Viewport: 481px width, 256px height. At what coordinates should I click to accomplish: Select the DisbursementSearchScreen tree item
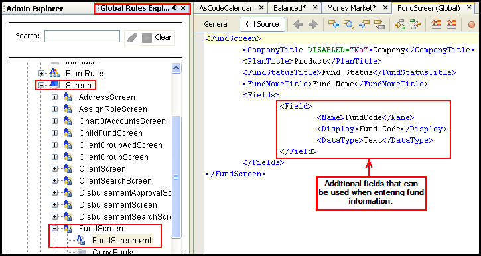[x=125, y=217]
